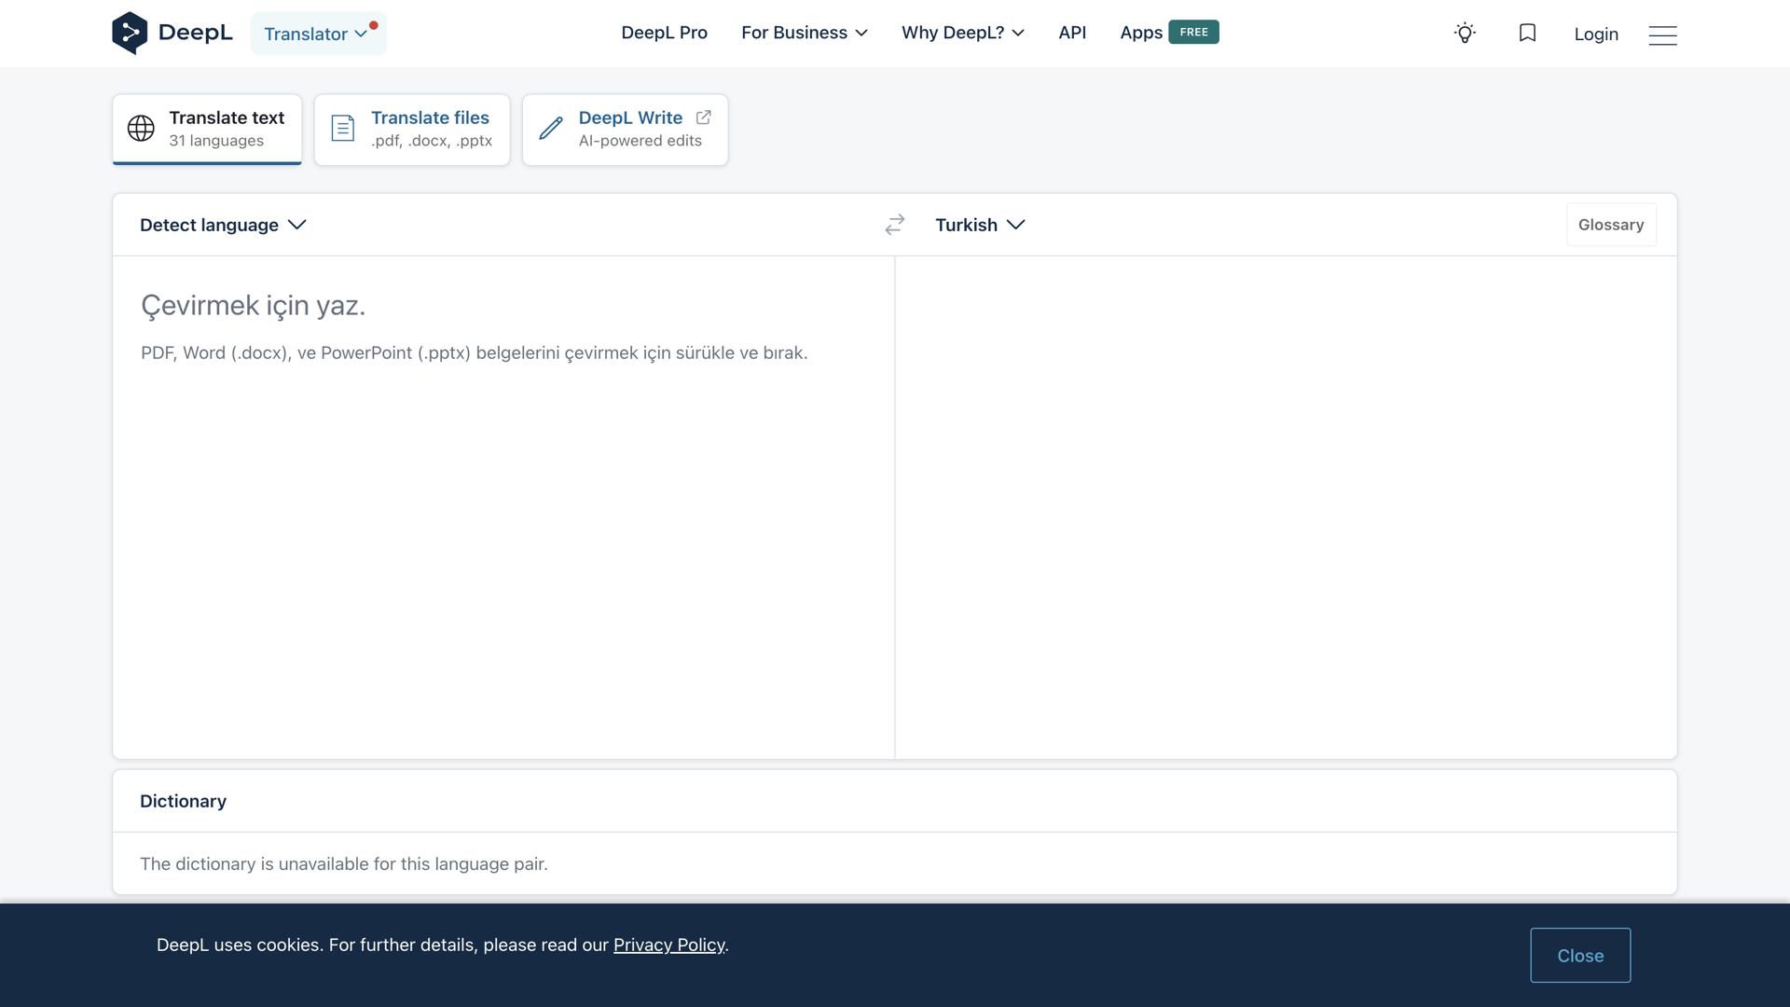Screen dimensions: 1790x1007
Task: Click the external link icon beside DeepL Write
Action: pos(703,117)
